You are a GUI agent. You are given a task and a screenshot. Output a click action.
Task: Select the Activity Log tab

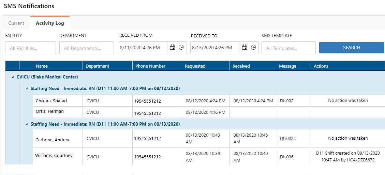pos(50,23)
